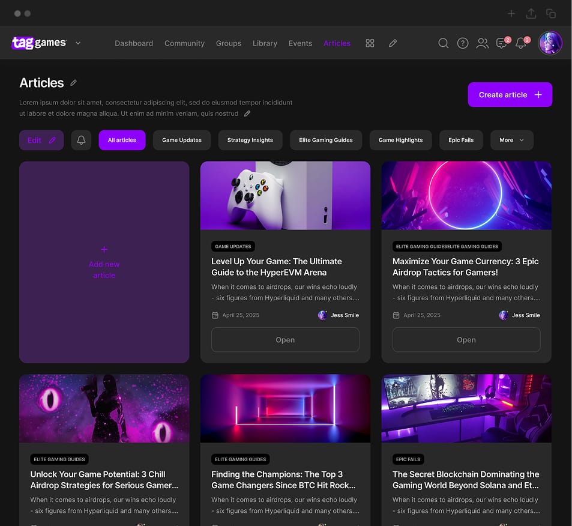Open chat messages with badge
This screenshot has height=526, width=572.
pyautogui.click(x=502, y=44)
